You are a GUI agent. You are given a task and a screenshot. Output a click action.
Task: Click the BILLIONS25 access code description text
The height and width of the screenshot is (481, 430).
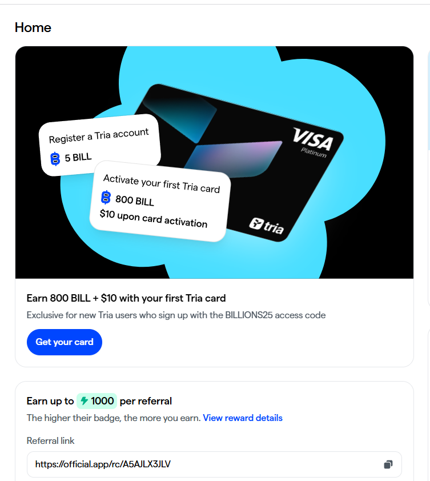pyautogui.click(x=176, y=315)
